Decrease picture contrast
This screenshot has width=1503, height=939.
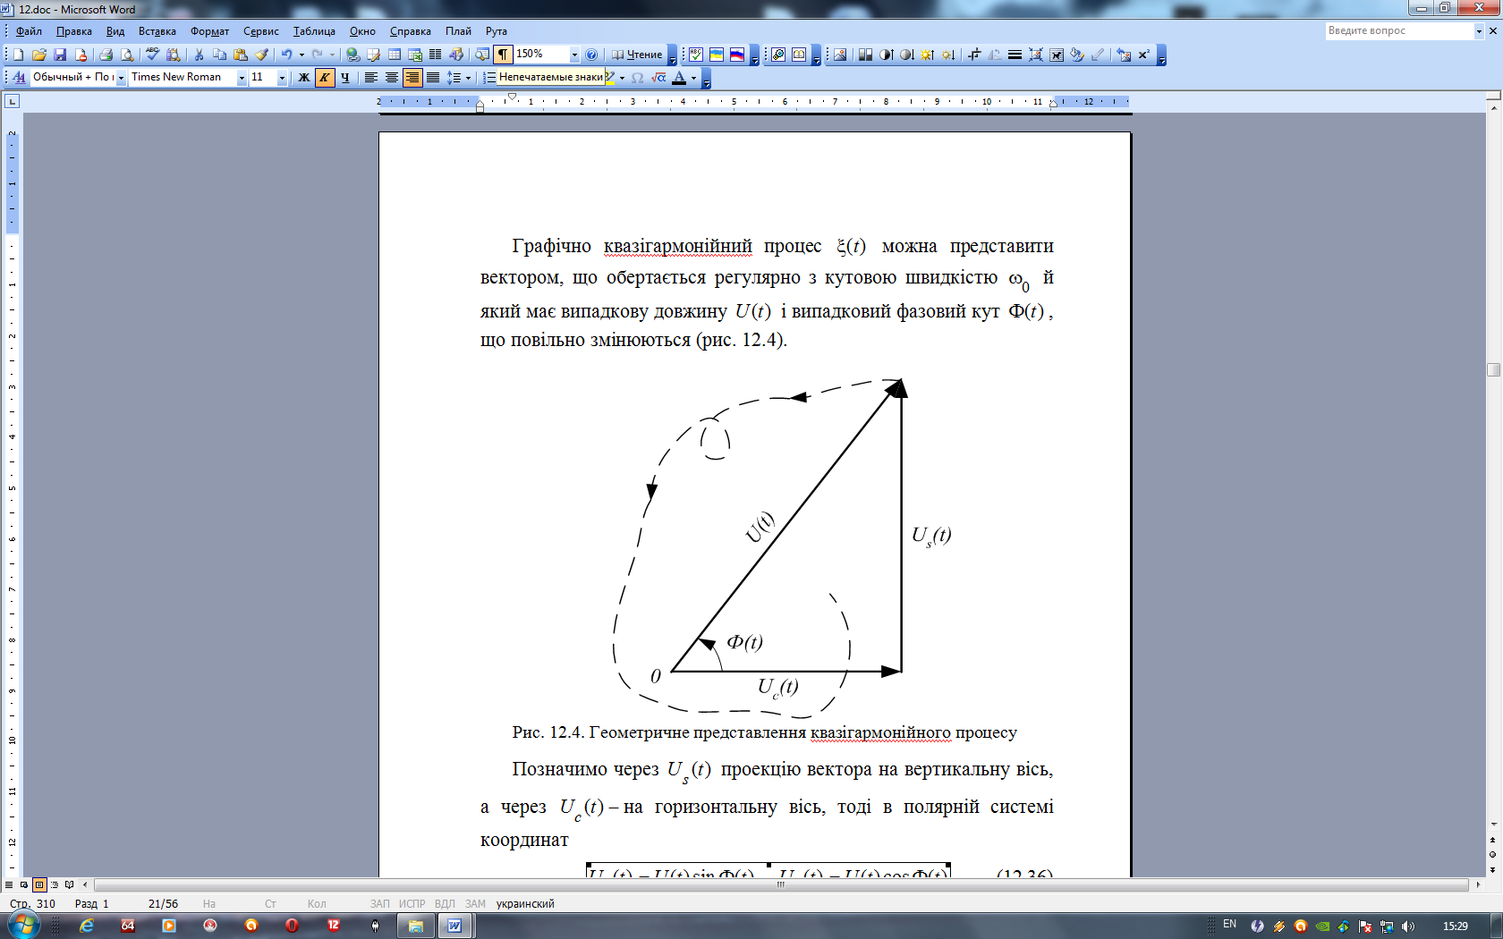click(x=906, y=55)
